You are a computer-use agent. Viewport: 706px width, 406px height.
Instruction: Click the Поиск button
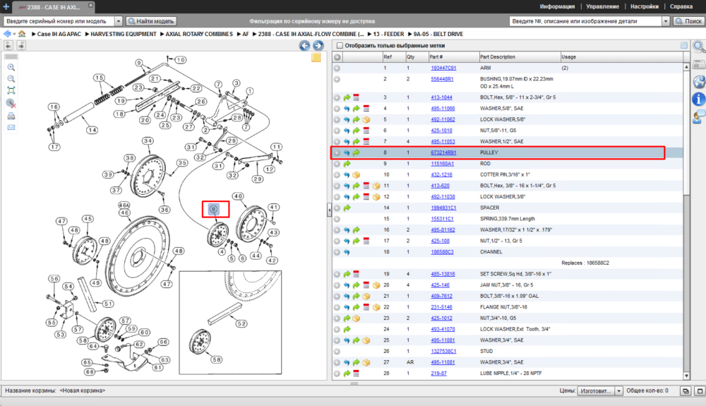pos(688,21)
